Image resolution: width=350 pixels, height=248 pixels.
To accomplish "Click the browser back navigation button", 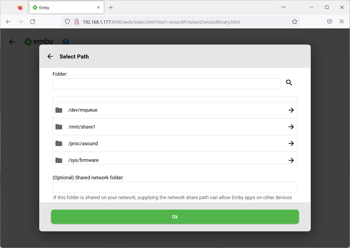I will point(8,22).
